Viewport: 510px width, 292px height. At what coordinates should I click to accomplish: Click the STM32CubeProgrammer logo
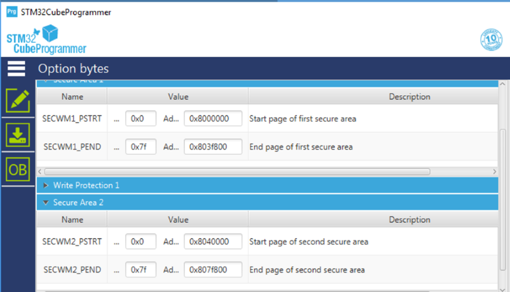click(46, 39)
